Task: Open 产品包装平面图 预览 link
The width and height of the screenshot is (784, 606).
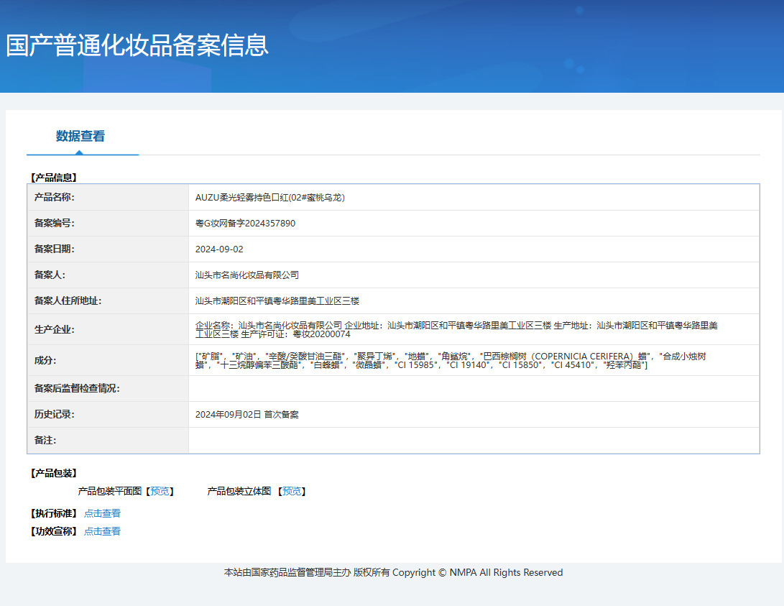Action: click(160, 491)
